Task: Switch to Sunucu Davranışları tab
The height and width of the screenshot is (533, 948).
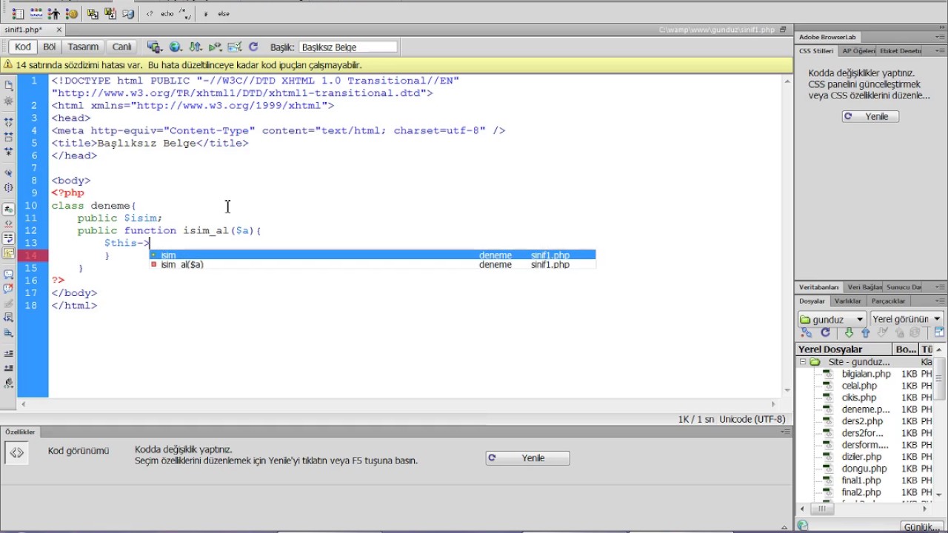Action: (904, 287)
